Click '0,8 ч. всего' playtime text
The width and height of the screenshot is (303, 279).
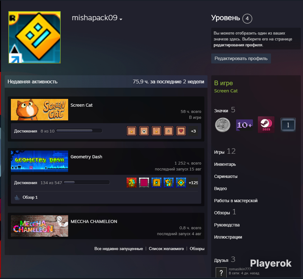[190, 228]
